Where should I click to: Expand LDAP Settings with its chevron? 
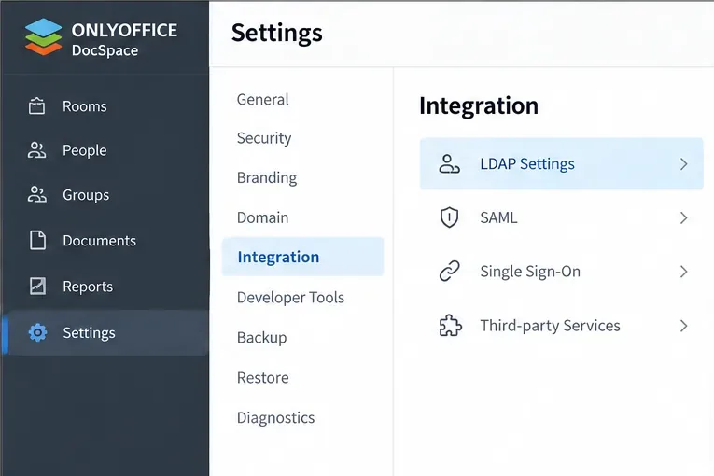tap(683, 164)
